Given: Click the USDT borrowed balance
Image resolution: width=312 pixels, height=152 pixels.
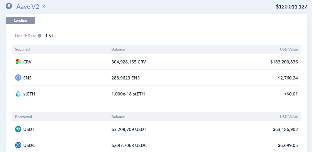Looking at the screenshot, I should (x=129, y=129).
